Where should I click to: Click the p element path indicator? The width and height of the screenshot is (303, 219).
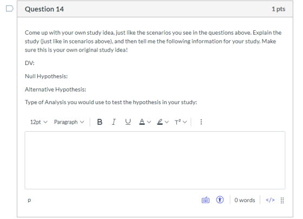coord(29,200)
